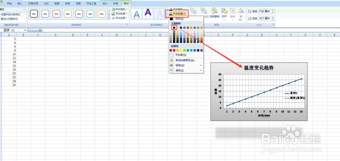This screenshot has height=161, width=340.
Task: Choose the faint gray WordArt style
Action: (x=160, y=14)
